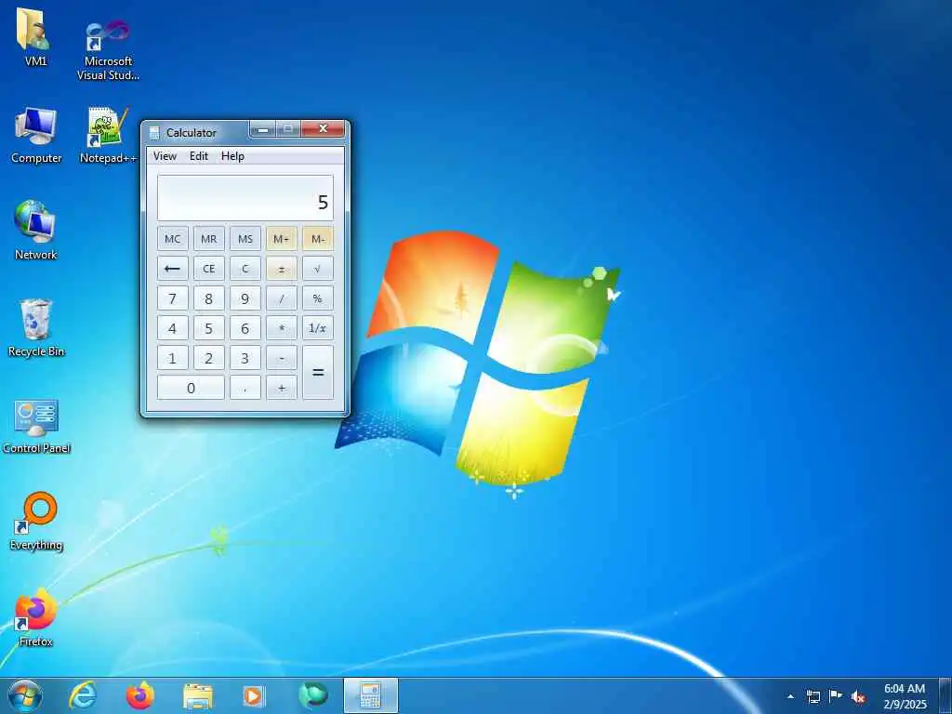Toggle sign with the ± button
This screenshot has height=714, width=952.
click(281, 269)
